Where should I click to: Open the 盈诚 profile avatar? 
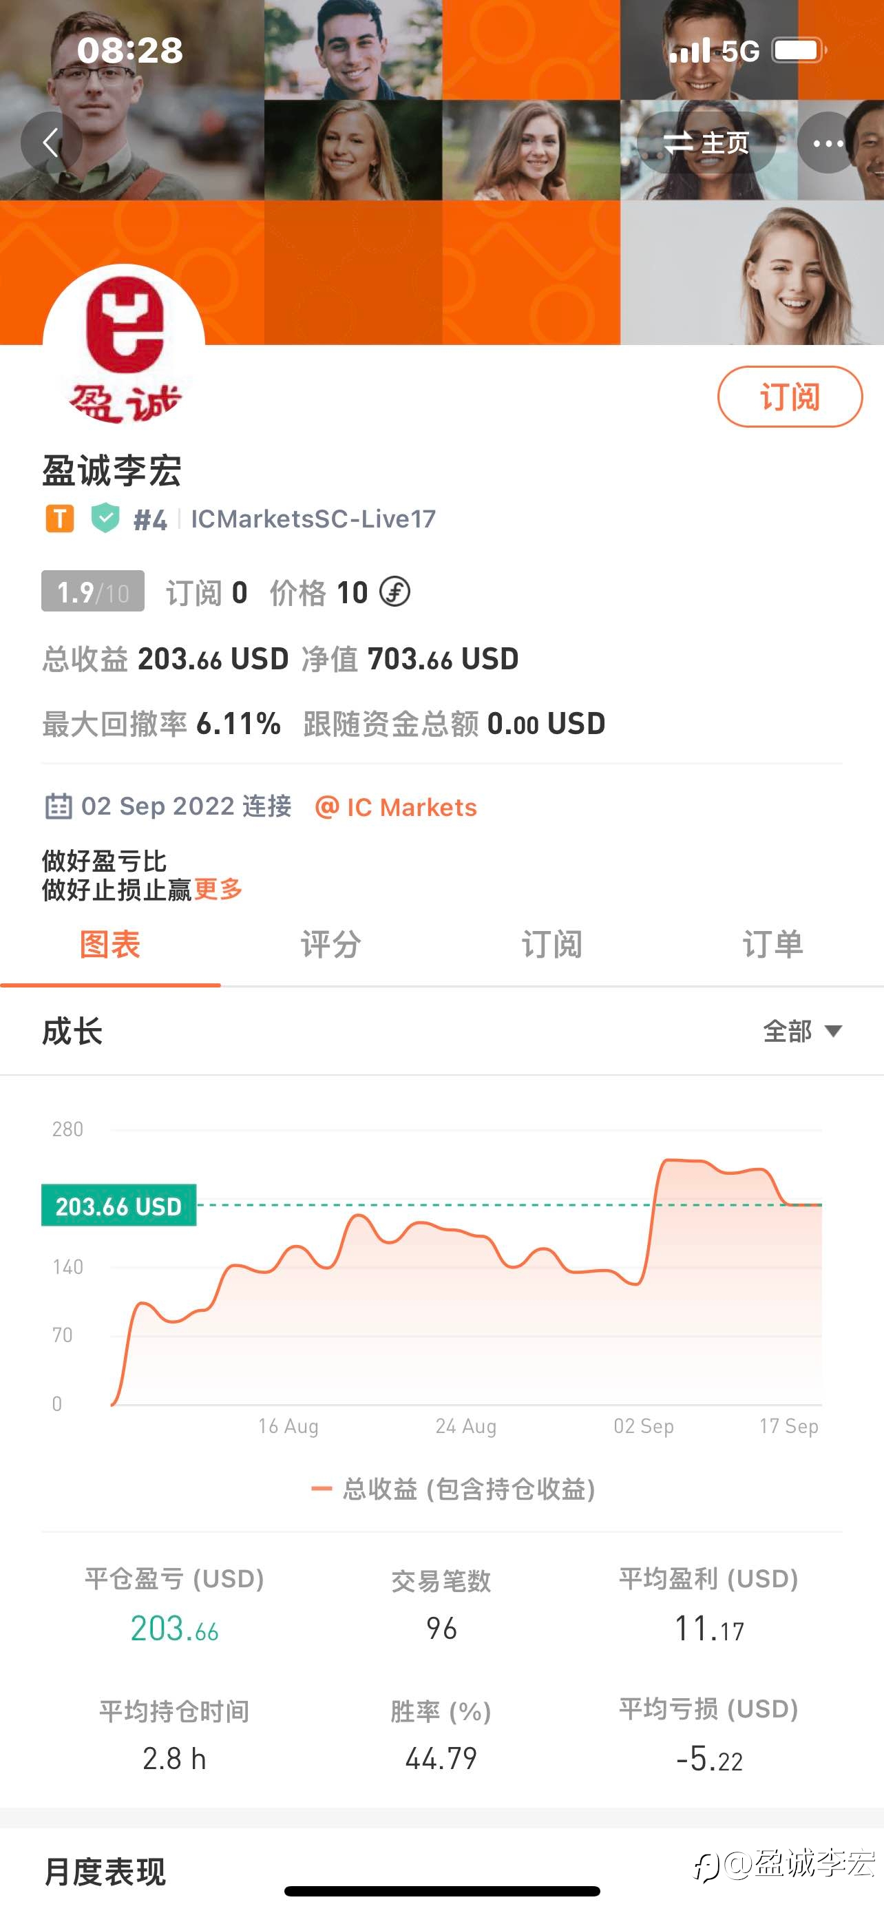(124, 345)
